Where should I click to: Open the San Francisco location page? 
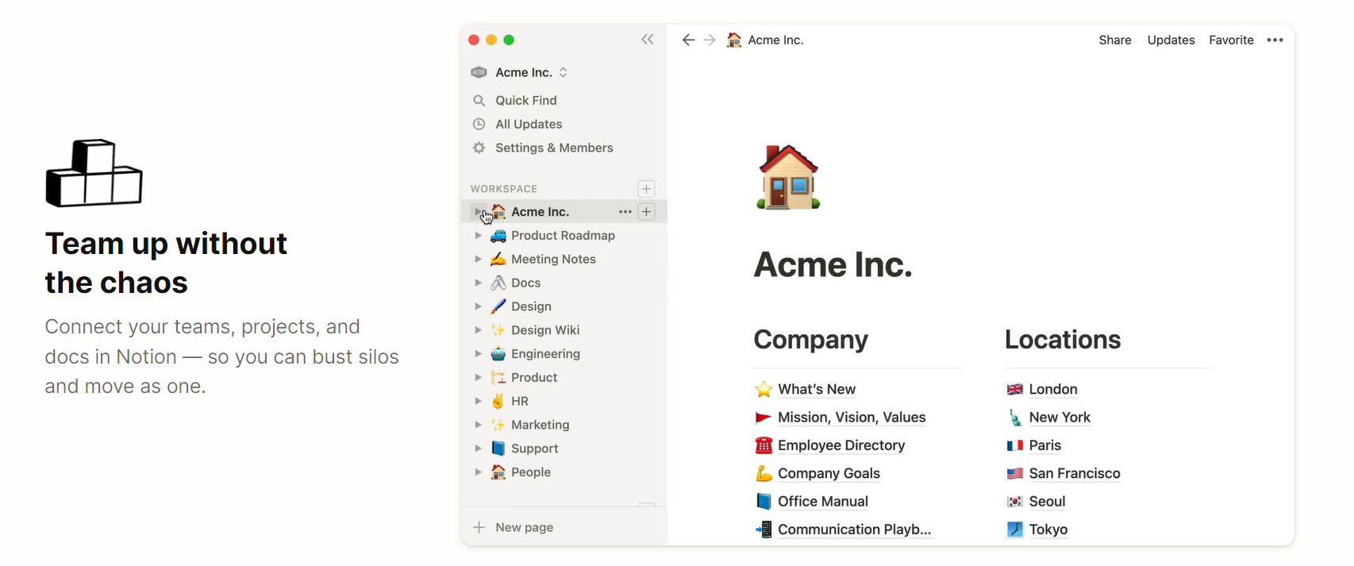[1074, 473]
